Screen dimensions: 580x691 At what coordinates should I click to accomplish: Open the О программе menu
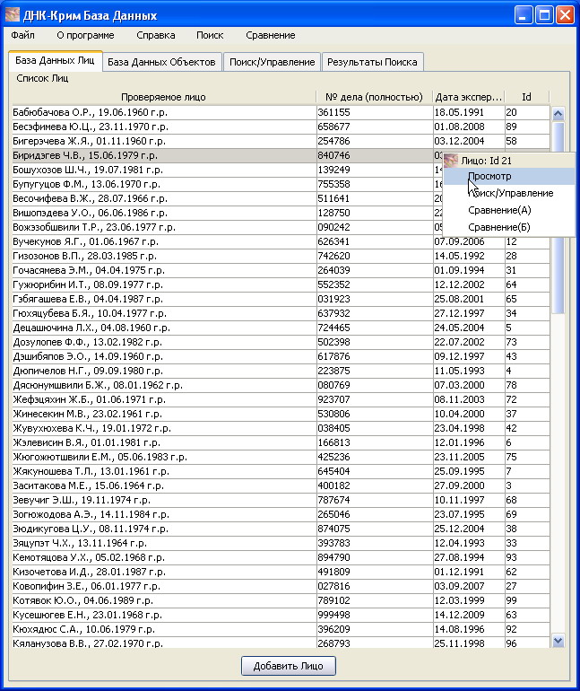pyautogui.click(x=85, y=35)
